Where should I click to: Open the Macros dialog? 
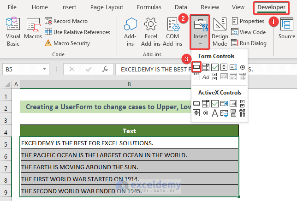point(33,29)
